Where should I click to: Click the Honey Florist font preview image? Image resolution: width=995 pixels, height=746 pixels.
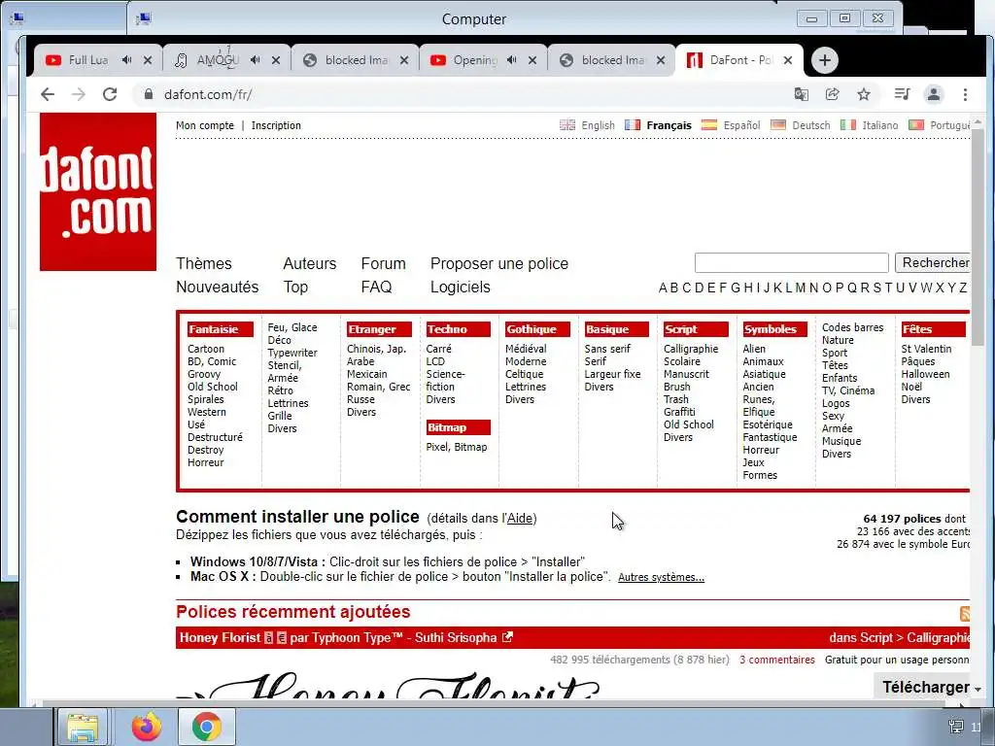pos(387,687)
